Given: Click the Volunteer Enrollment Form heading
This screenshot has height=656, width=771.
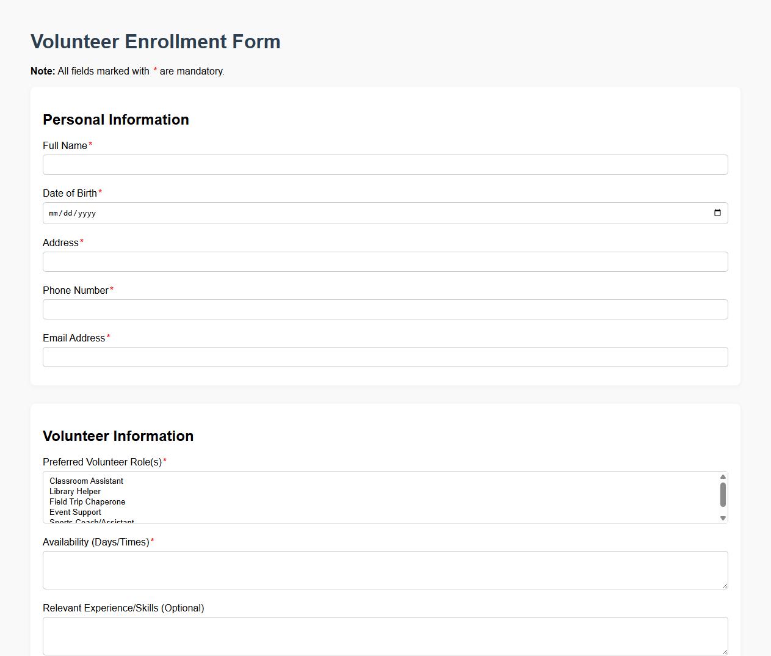Looking at the screenshot, I should pos(155,42).
